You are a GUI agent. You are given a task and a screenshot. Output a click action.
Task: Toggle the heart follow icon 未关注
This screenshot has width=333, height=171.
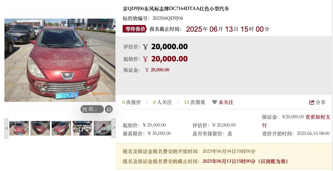tap(215, 102)
